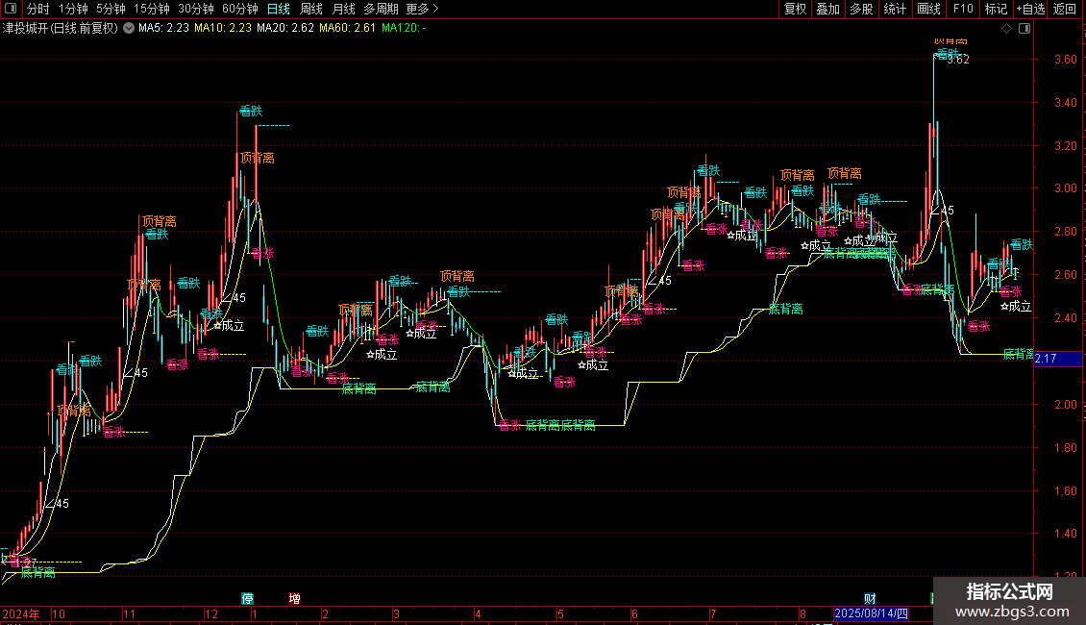The image size is (1086, 625).
Task: Click the 返回 back button
Action: (1065, 9)
